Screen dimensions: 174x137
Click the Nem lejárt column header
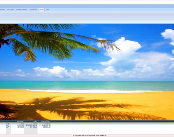20,121
